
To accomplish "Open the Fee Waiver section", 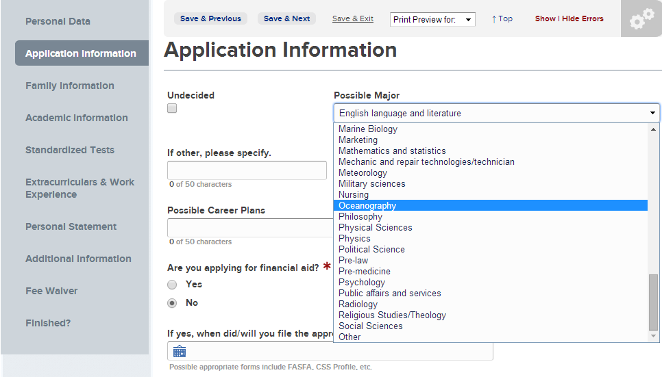I will (x=51, y=291).
